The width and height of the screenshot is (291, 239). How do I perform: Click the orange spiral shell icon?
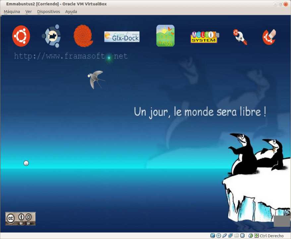point(83,36)
